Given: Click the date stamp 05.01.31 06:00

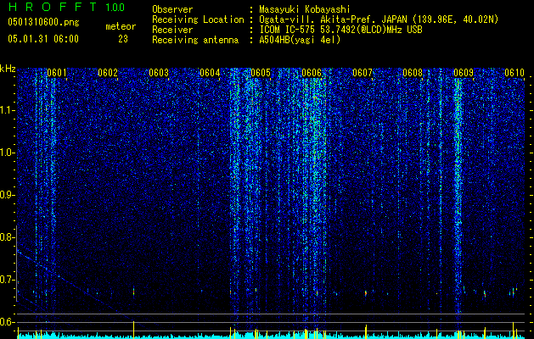Looking at the screenshot, I should point(43,39).
